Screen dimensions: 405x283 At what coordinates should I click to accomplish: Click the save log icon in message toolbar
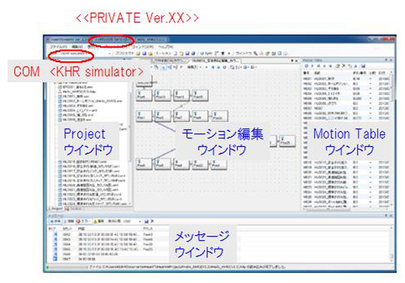point(147,221)
